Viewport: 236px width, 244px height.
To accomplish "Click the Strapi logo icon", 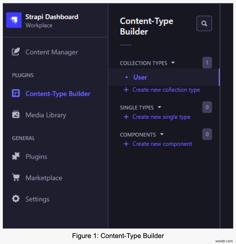I will pos(14,20).
